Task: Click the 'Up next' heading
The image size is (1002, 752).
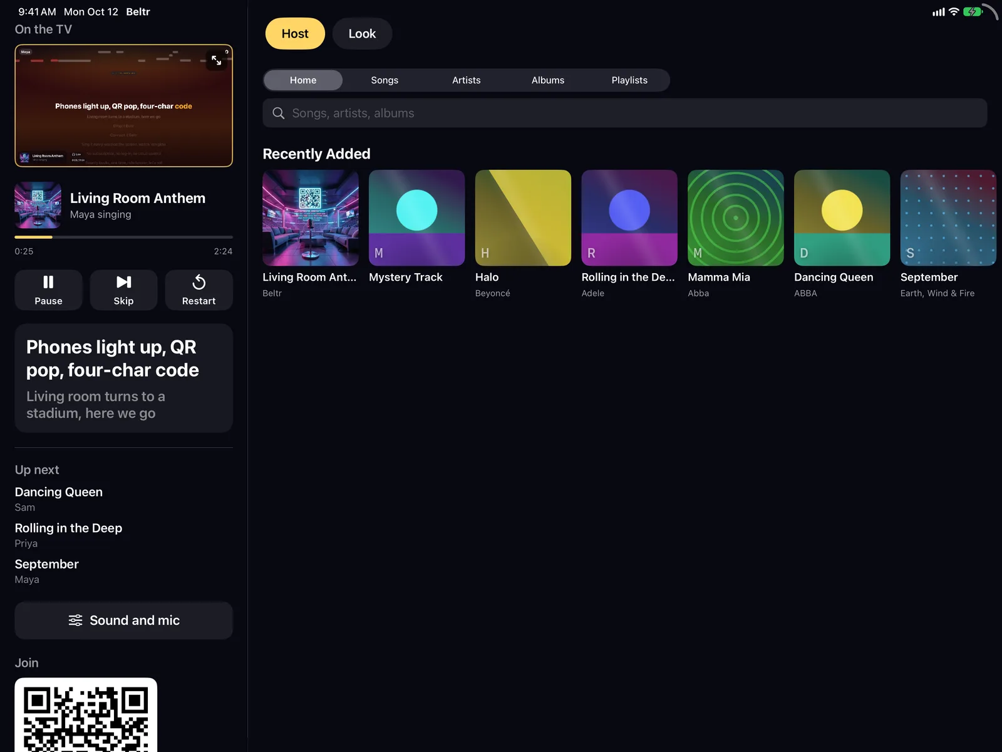Action: [37, 470]
